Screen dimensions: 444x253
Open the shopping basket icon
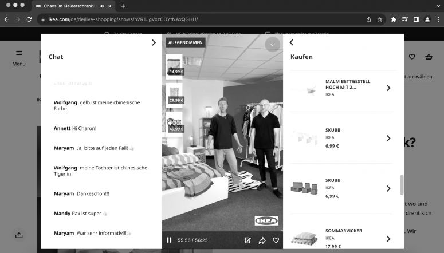429,57
